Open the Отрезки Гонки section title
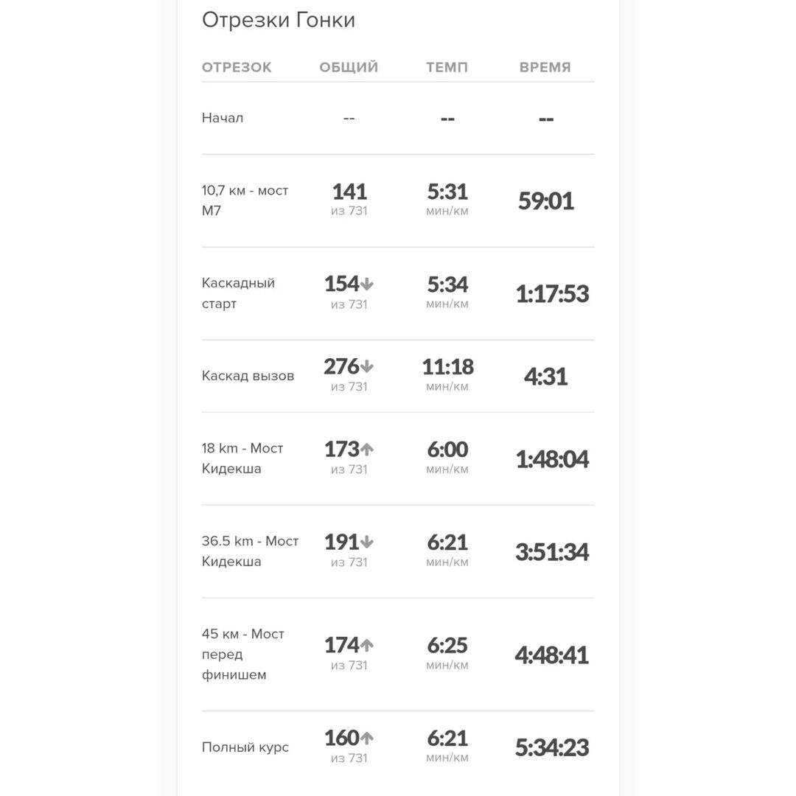This screenshot has width=796, height=796. tap(278, 21)
